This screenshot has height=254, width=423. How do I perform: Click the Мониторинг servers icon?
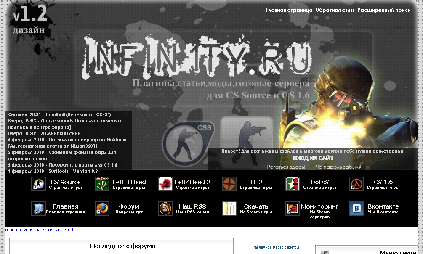293,208
